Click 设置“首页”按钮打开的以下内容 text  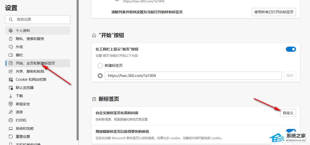click(117, 56)
